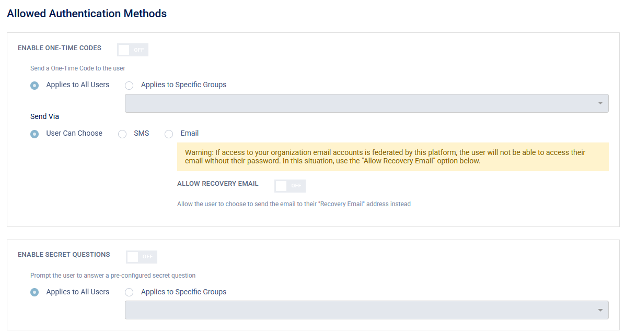Click the ALLOW RECOVERY EMAIL label text
This screenshot has width=625, height=334.
point(217,184)
